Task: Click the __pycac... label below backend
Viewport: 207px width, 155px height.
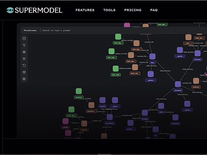Action: pyautogui.click(x=187, y=110)
